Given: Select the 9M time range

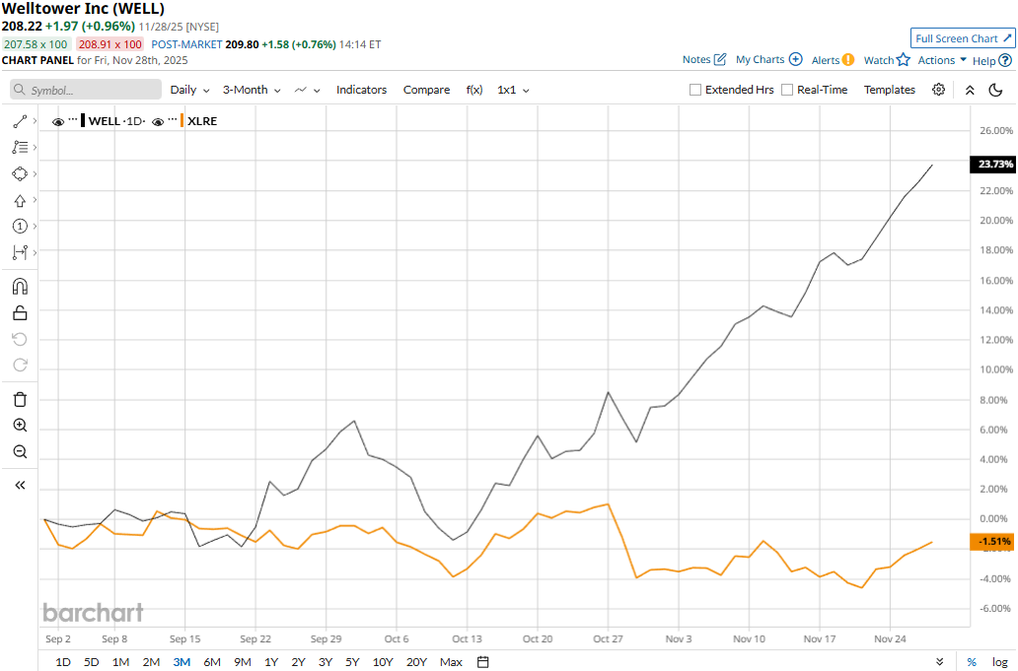Looking at the screenshot, I should pos(242,662).
